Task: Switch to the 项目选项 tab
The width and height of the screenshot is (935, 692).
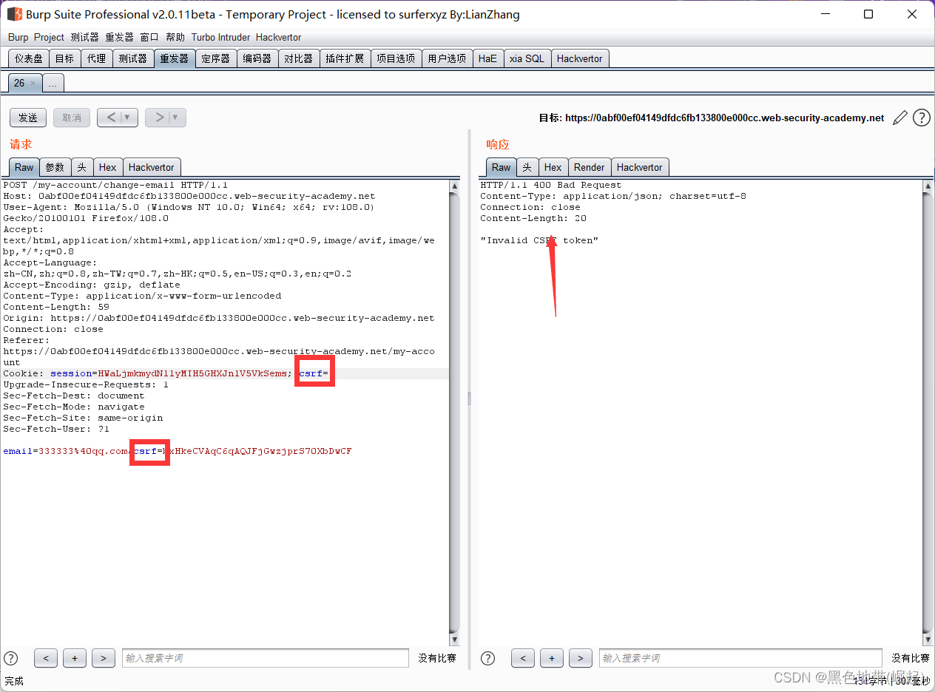Action: [x=396, y=58]
